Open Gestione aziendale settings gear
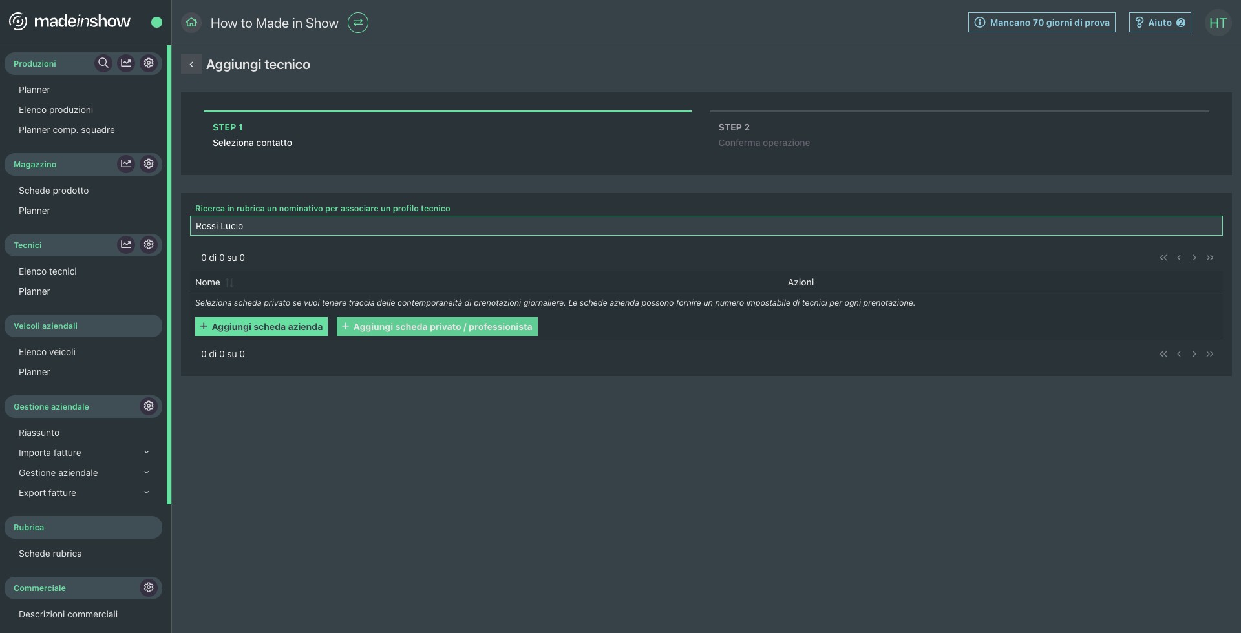The image size is (1241, 633). tap(149, 406)
